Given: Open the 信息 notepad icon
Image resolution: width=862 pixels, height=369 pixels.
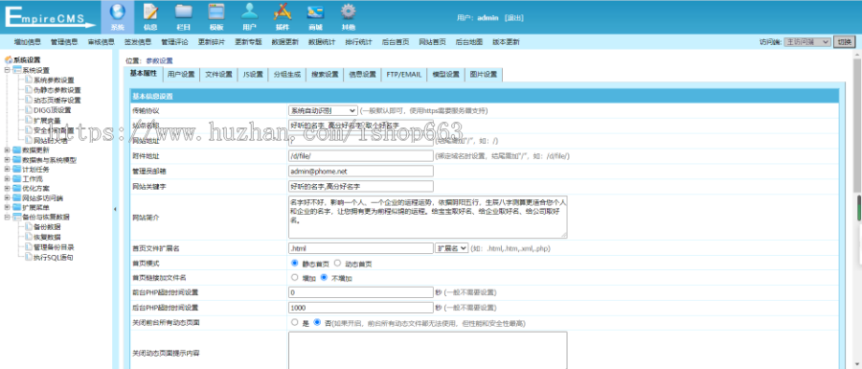Looking at the screenshot, I should [150, 12].
